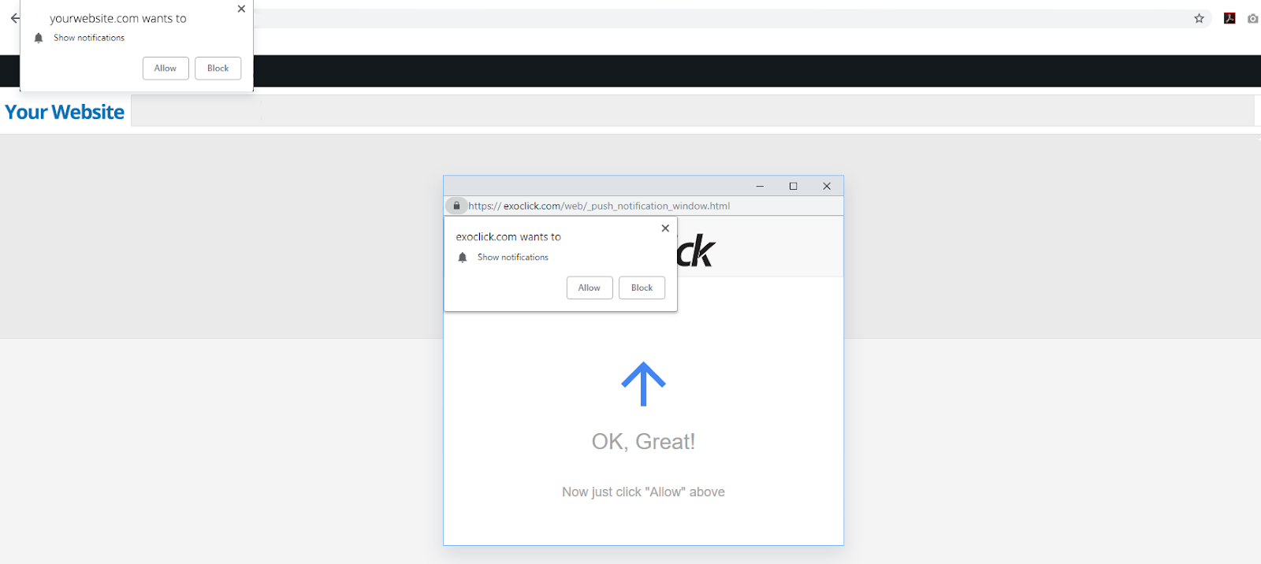Maximize the exoclick popup window
Screen dimensions: 1261x564
(x=794, y=187)
